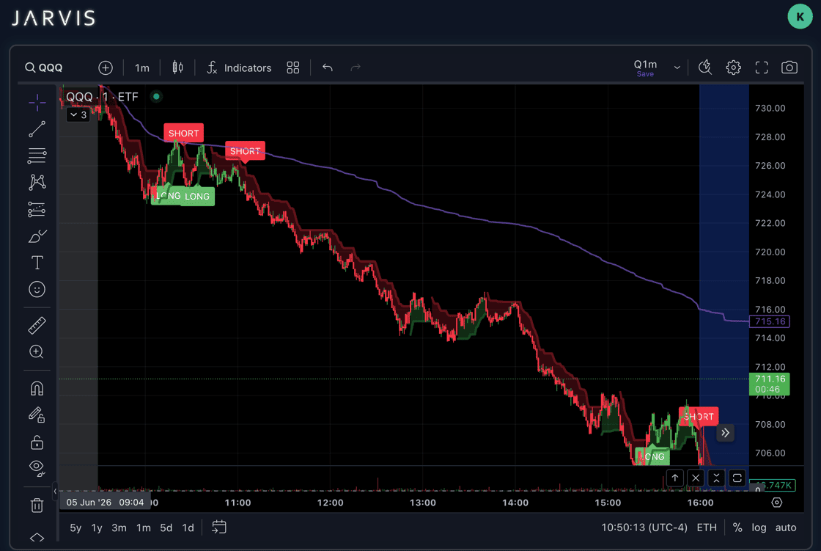
Task: Click the 715.16 purple price label
Action: click(x=769, y=321)
